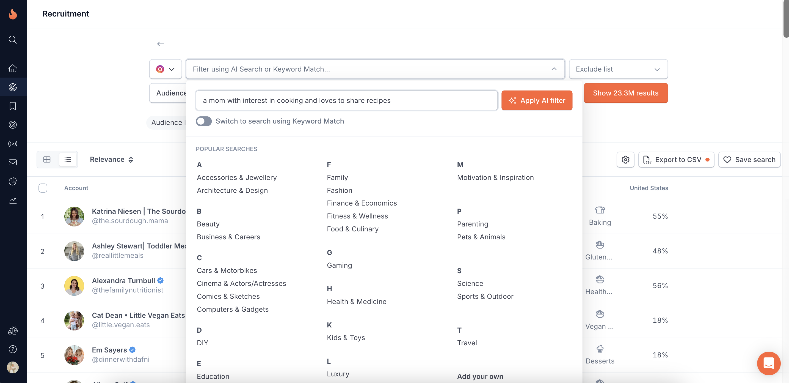The width and height of the screenshot is (789, 383).
Task: Select Parenting popular search
Action: coord(472,224)
